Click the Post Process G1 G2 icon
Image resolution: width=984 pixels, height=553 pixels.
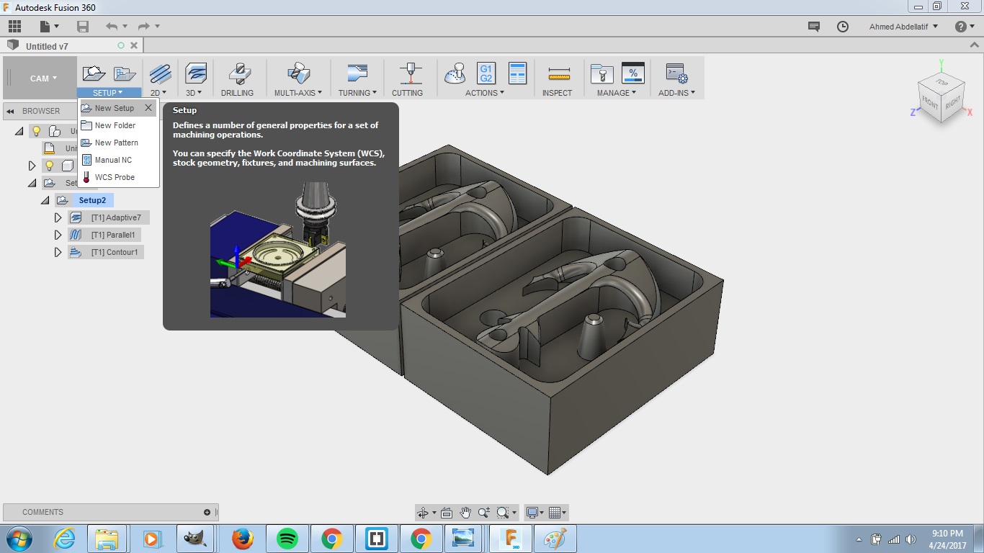pos(486,73)
